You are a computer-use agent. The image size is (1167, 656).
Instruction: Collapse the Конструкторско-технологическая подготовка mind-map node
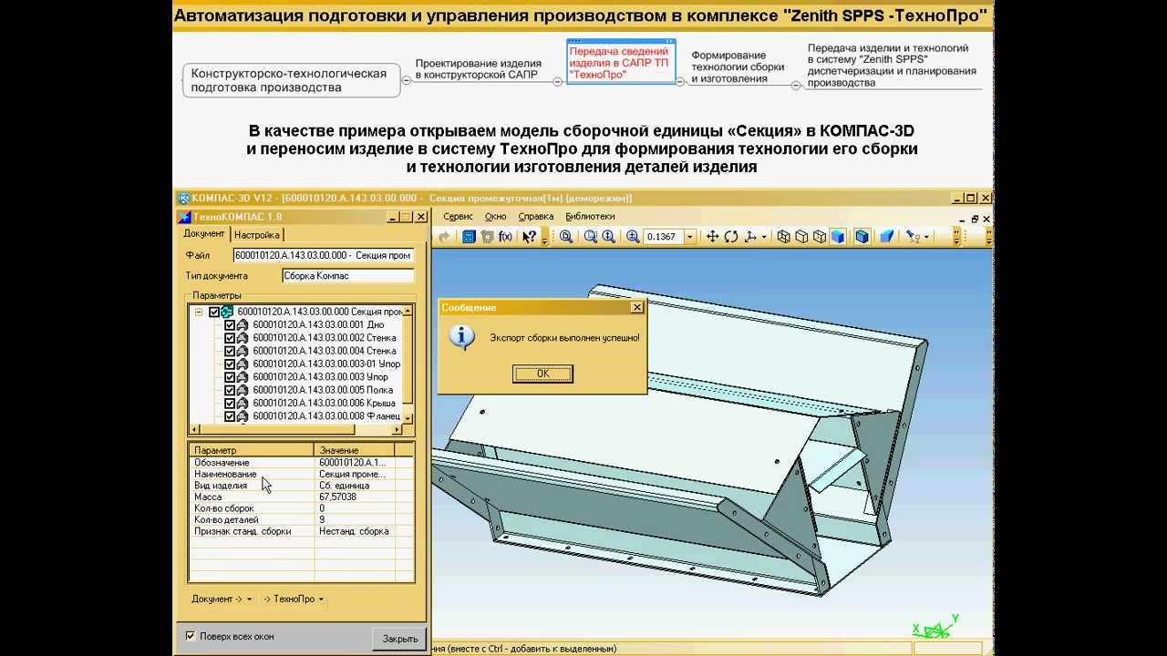(406, 81)
